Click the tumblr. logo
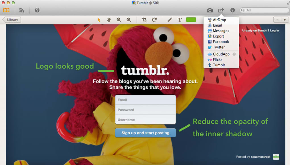 [145, 70]
